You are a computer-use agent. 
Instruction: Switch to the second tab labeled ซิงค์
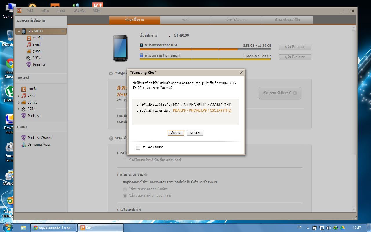185,20
